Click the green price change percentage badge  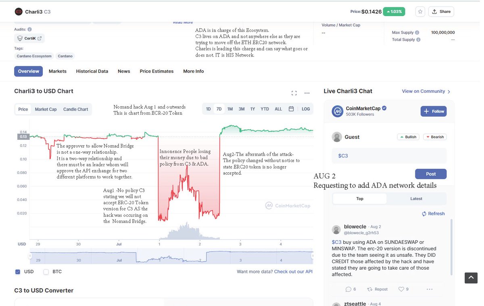click(x=394, y=12)
